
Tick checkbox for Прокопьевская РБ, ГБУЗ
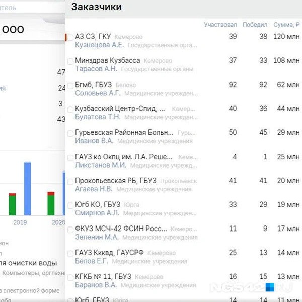coord(70,182)
